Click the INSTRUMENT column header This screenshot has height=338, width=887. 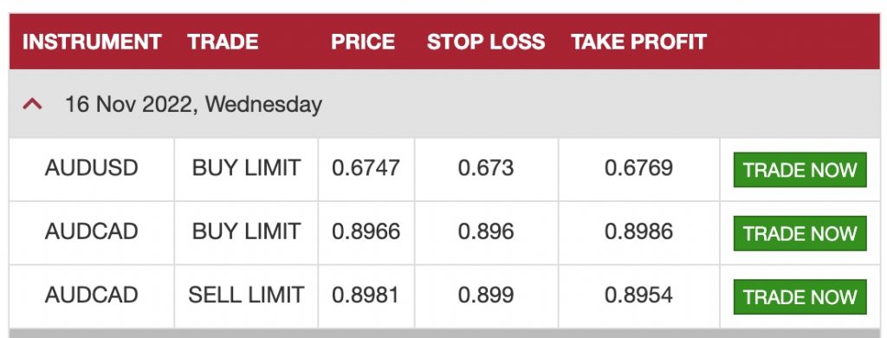[92, 42]
